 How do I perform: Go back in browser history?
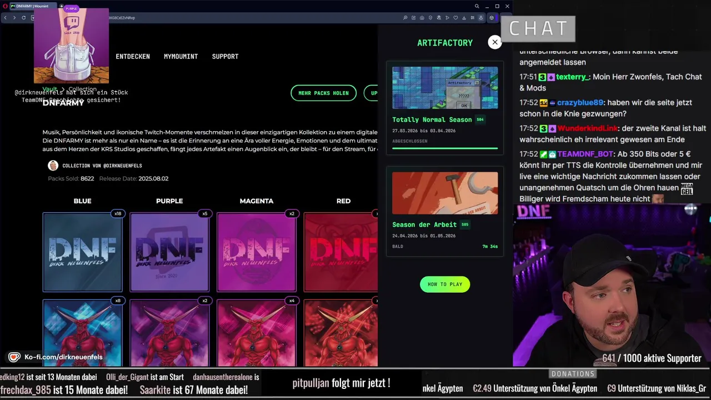click(6, 18)
